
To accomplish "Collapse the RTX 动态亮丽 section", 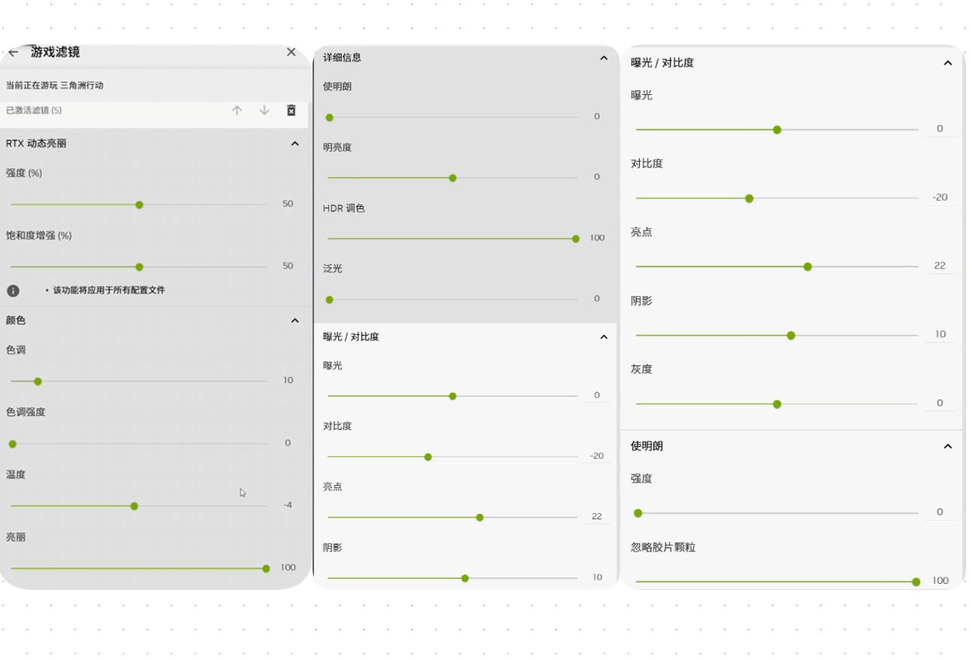I will [x=295, y=144].
